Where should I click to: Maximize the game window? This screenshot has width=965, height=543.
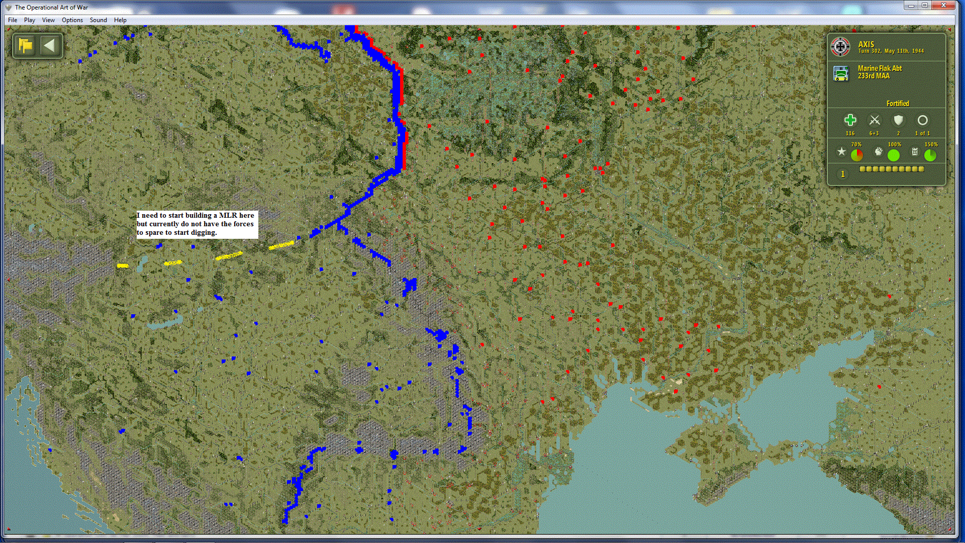[925, 6]
